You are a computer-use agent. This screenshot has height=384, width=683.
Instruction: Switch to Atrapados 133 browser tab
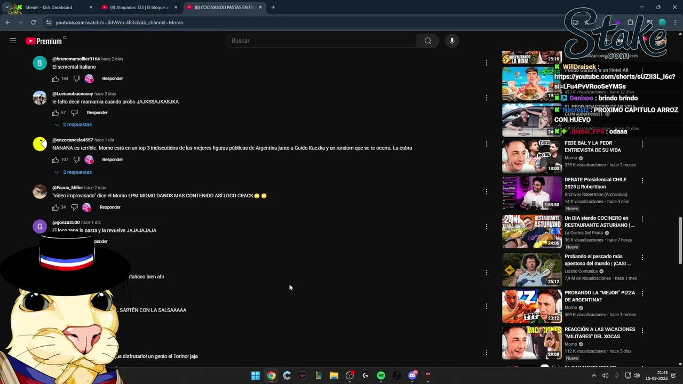coord(140,7)
